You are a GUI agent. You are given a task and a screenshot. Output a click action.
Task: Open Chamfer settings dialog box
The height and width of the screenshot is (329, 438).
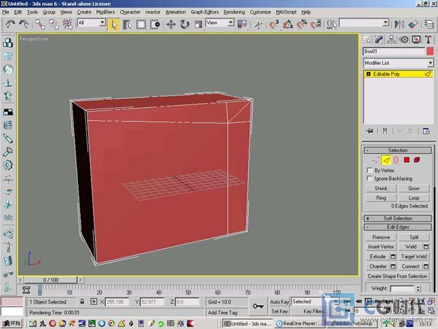tap(393, 267)
